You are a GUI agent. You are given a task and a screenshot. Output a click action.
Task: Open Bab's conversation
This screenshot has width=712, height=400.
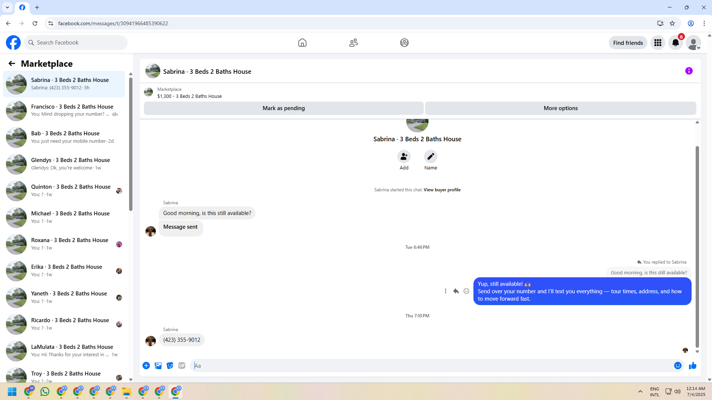pyautogui.click(x=64, y=137)
